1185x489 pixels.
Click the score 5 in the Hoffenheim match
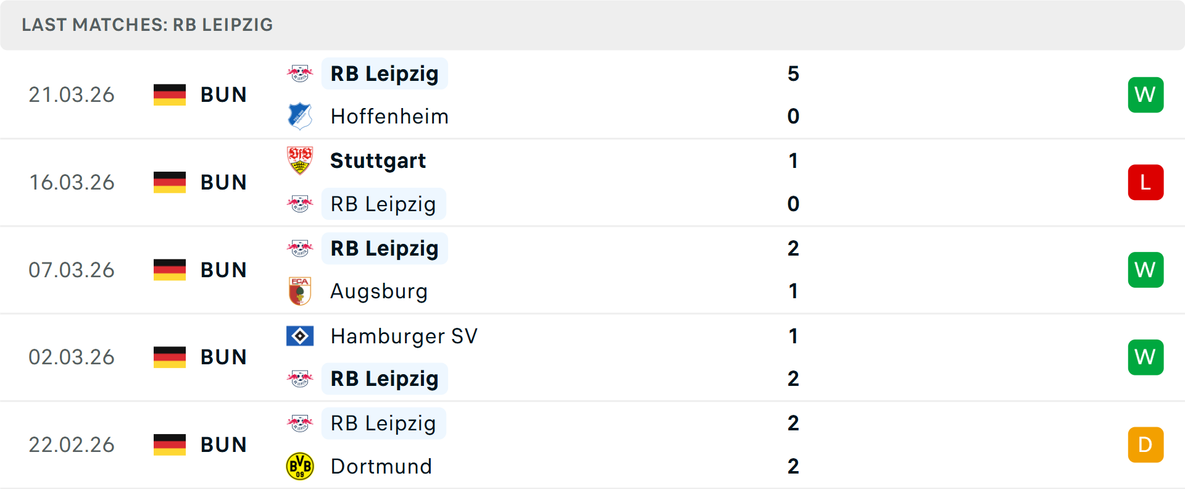click(793, 73)
